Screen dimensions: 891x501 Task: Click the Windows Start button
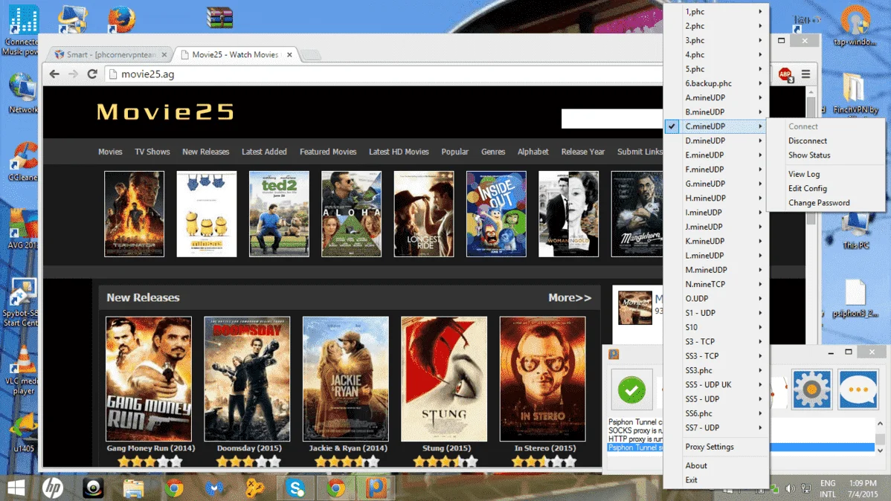coord(16,488)
